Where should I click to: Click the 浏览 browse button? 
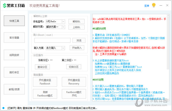tap(79, 40)
